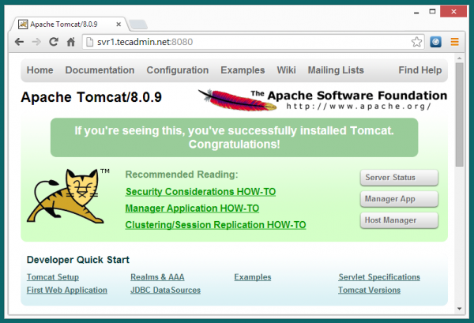This screenshot has width=474, height=323.
Task: Go to browser home page icon
Action: [x=71, y=41]
